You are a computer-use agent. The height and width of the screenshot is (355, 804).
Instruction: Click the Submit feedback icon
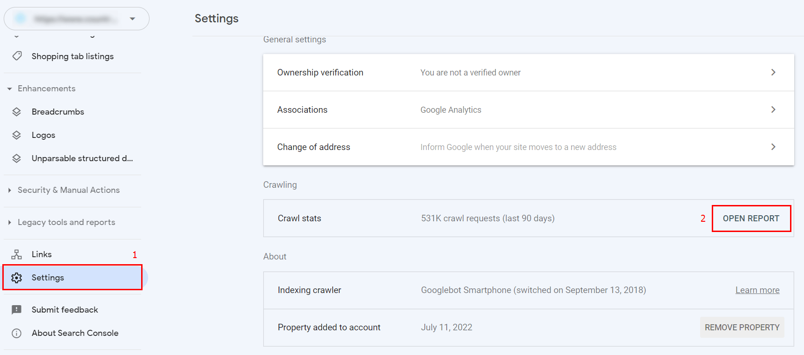(x=17, y=310)
